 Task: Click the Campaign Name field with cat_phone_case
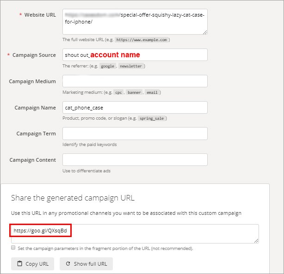135,108
